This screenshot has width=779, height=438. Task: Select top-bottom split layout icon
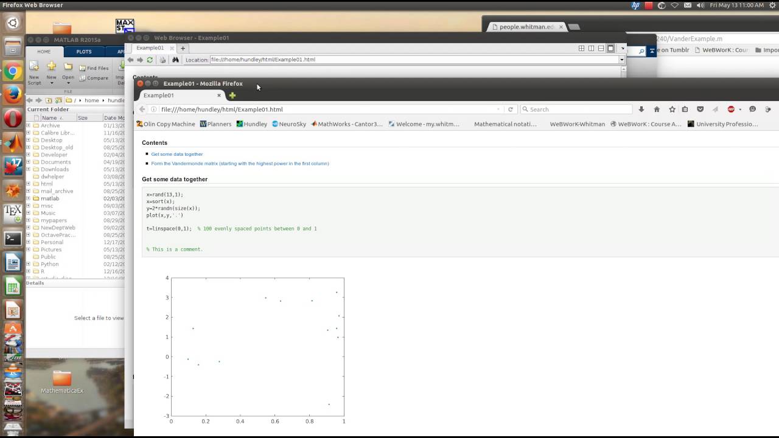click(x=601, y=48)
